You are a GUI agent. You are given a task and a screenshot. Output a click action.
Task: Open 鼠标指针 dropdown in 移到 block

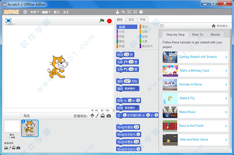coord(137,108)
